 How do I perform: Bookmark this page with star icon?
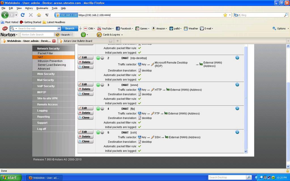click(225, 15)
